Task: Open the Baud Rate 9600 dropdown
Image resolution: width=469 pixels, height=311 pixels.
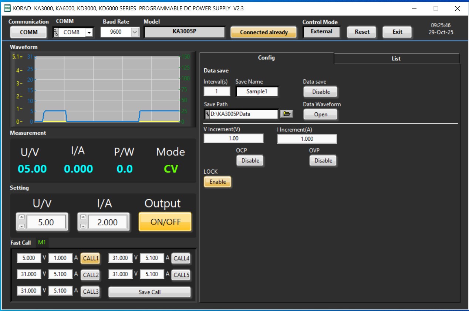Action: (x=135, y=32)
